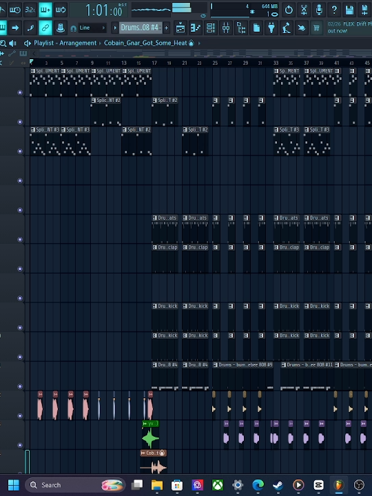Click the Help question mark icon

[334, 10]
